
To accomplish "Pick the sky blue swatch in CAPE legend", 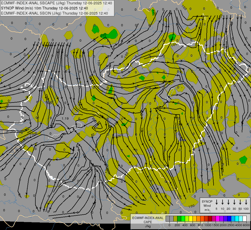I will [233, 218].
